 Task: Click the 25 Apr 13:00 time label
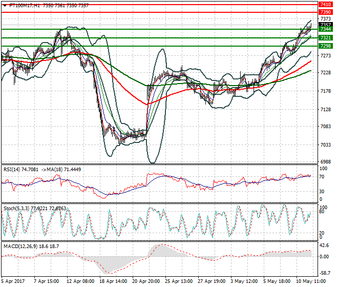pos(179,281)
